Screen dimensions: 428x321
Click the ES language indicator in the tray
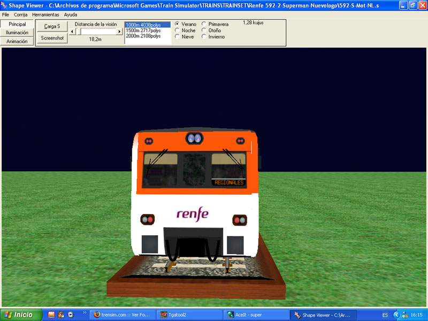click(x=385, y=315)
